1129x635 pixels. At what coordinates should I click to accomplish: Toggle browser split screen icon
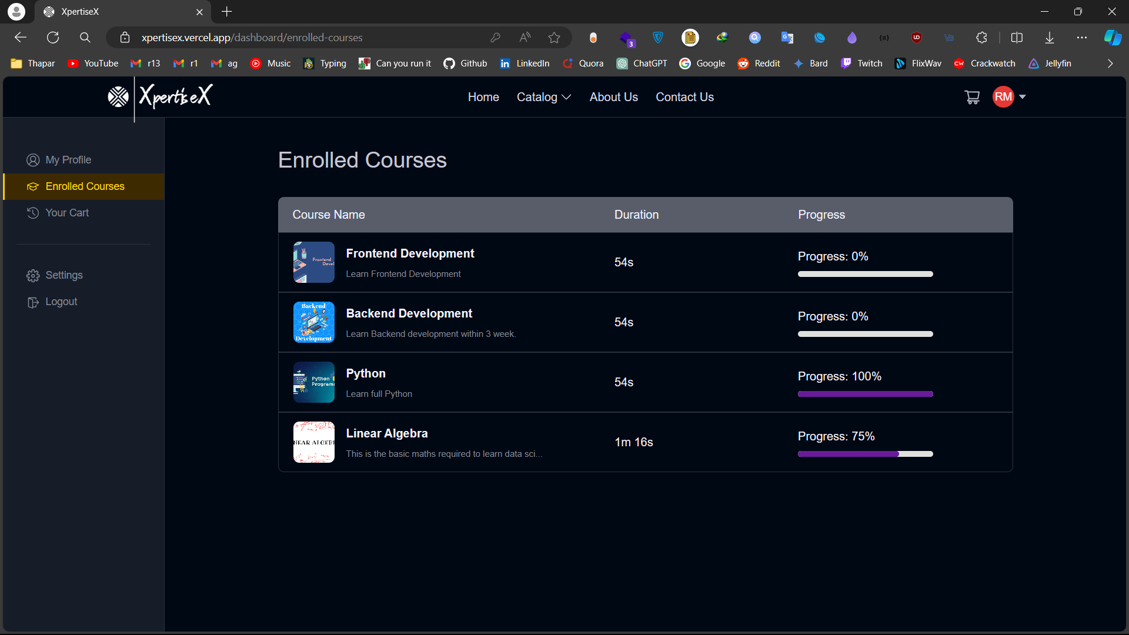(1017, 38)
